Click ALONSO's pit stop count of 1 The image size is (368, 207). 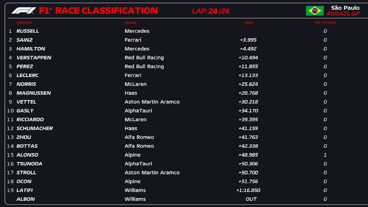[325, 155]
